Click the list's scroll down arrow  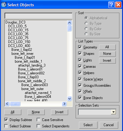tap(69, 98)
